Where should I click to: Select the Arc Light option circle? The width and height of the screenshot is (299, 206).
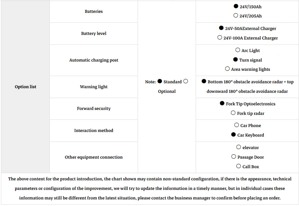tap(238, 50)
